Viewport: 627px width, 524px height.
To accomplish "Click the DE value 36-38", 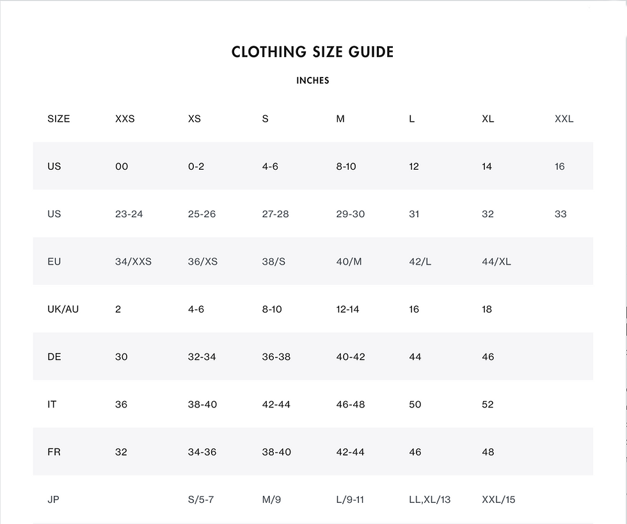I will 276,357.
